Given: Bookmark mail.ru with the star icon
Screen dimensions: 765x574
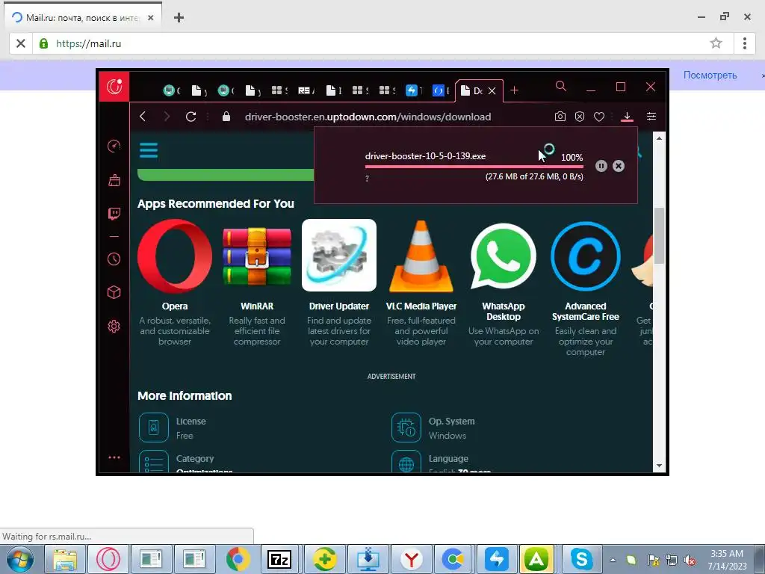Looking at the screenshot, I should 716,43.
